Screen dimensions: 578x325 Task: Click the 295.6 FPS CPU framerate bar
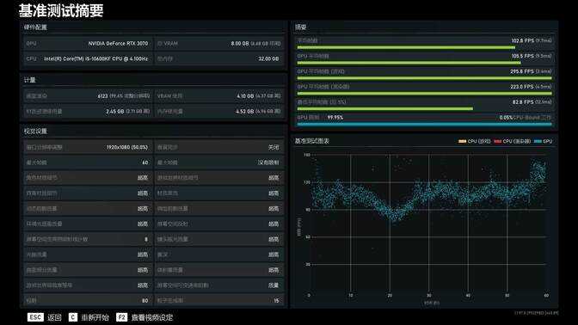click(x=424, y=78)
